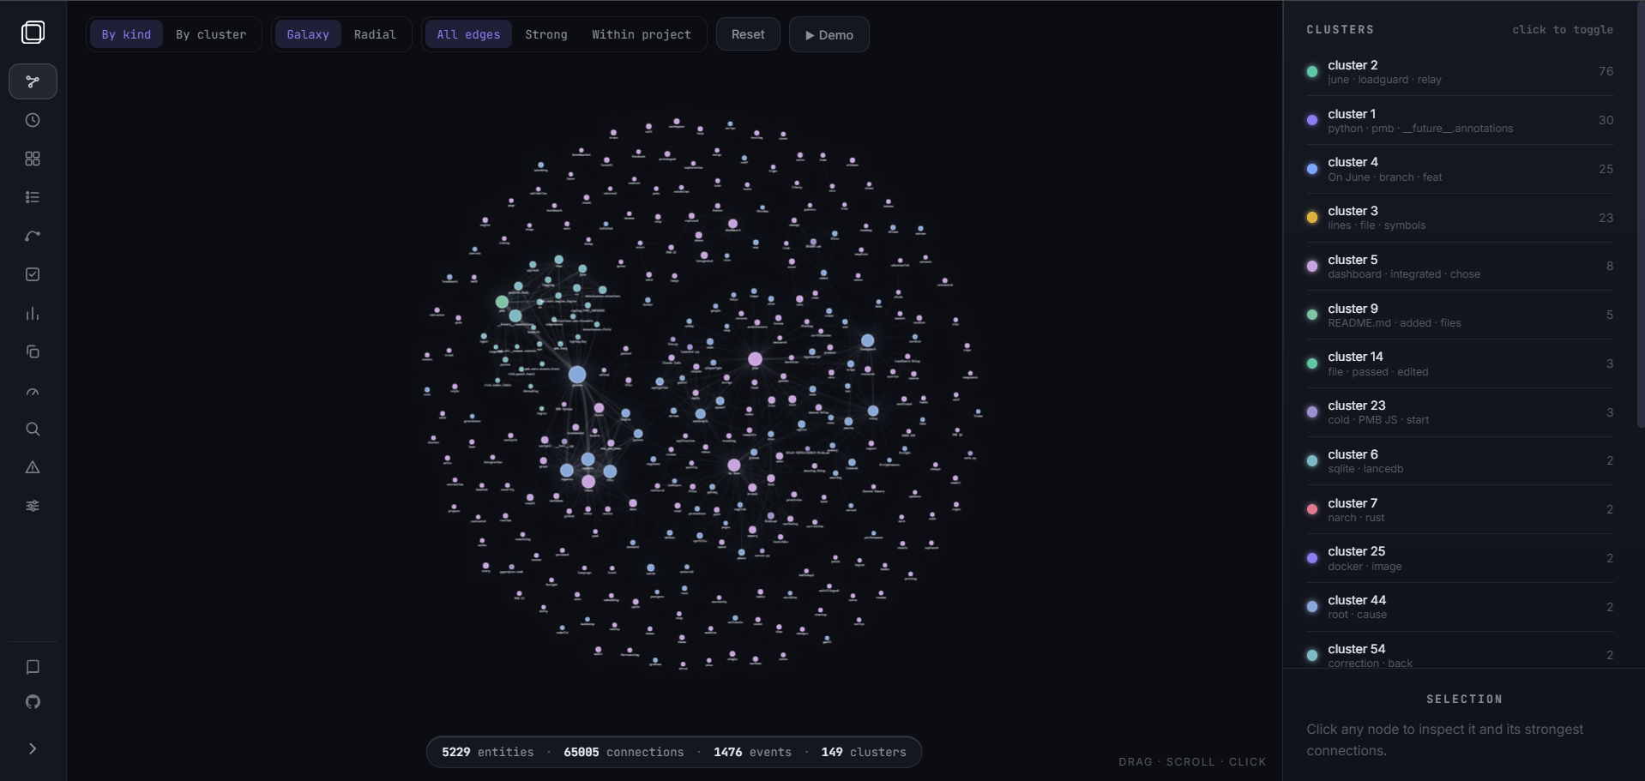The image size is (1645, 781).
Task: Open the sliders settings sidebar icon
Action: [x=33, y=506]
